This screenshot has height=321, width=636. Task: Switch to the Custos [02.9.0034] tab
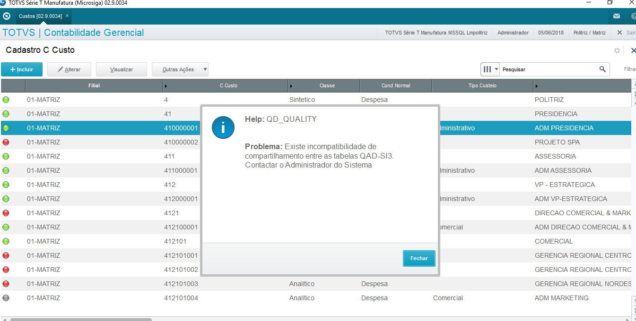(x=40, y=16)
